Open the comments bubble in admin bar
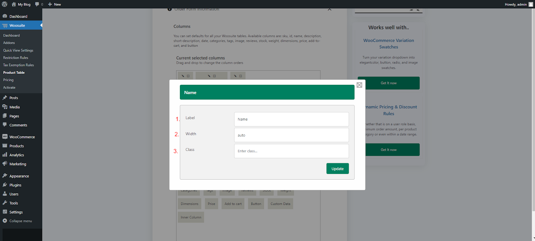This screenshot has width=535, height=241. click(39, 4)
